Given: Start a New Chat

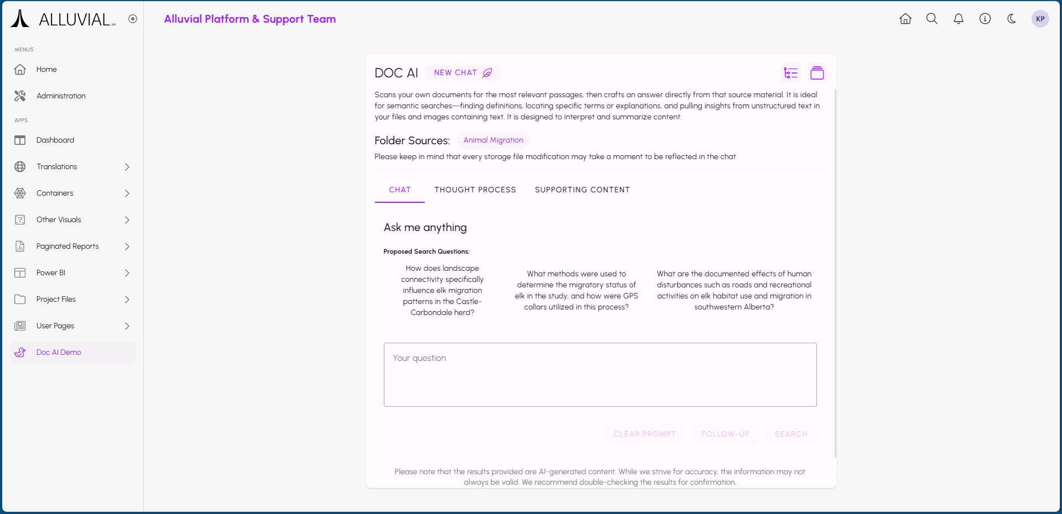Looking at the screenshot, I should pyautogui.click(x=462, y=73).
